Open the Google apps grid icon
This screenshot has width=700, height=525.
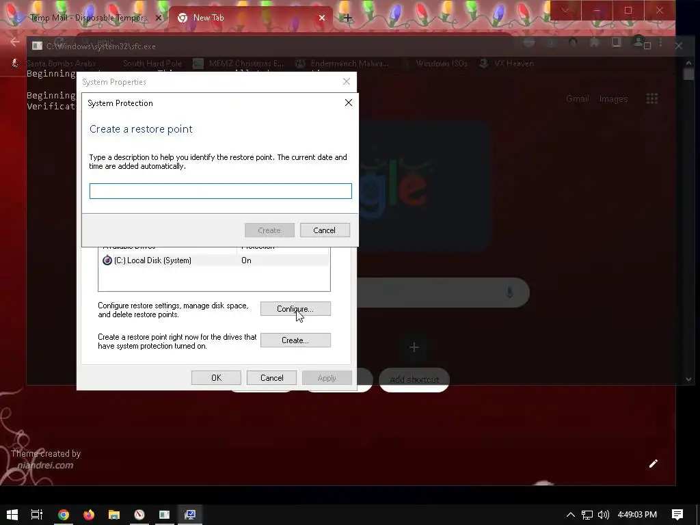pos(651,98)
